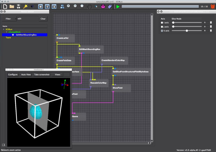216x152 pixels.
Task: Click the Name column header
Action: pyautogui.click(x=25, y=26)
